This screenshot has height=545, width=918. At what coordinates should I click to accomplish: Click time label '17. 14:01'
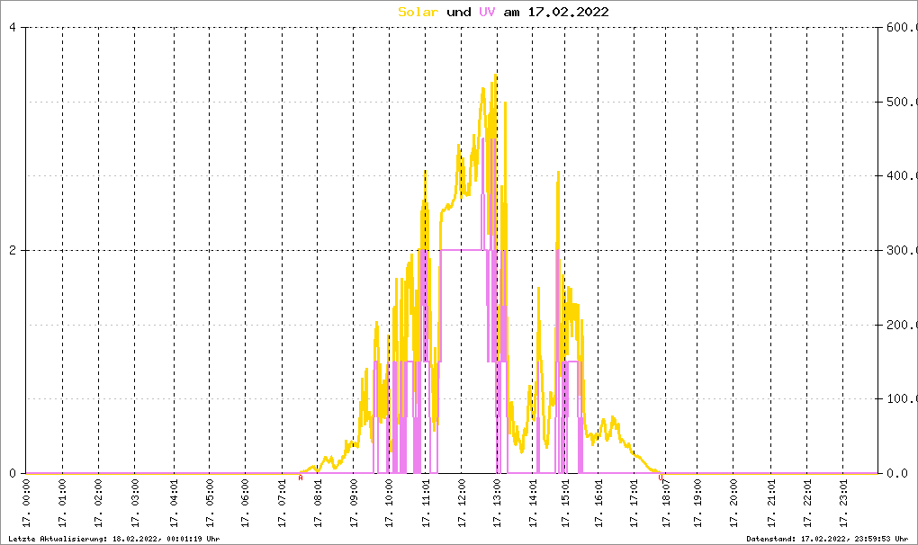tap(533, 504)
